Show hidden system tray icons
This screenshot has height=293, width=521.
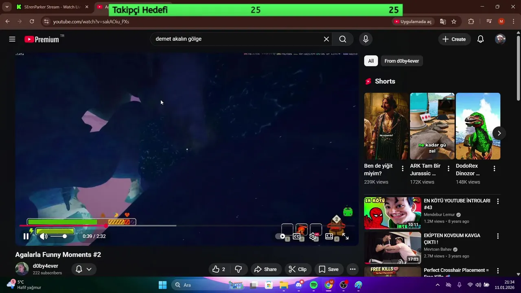coord(438,285)
